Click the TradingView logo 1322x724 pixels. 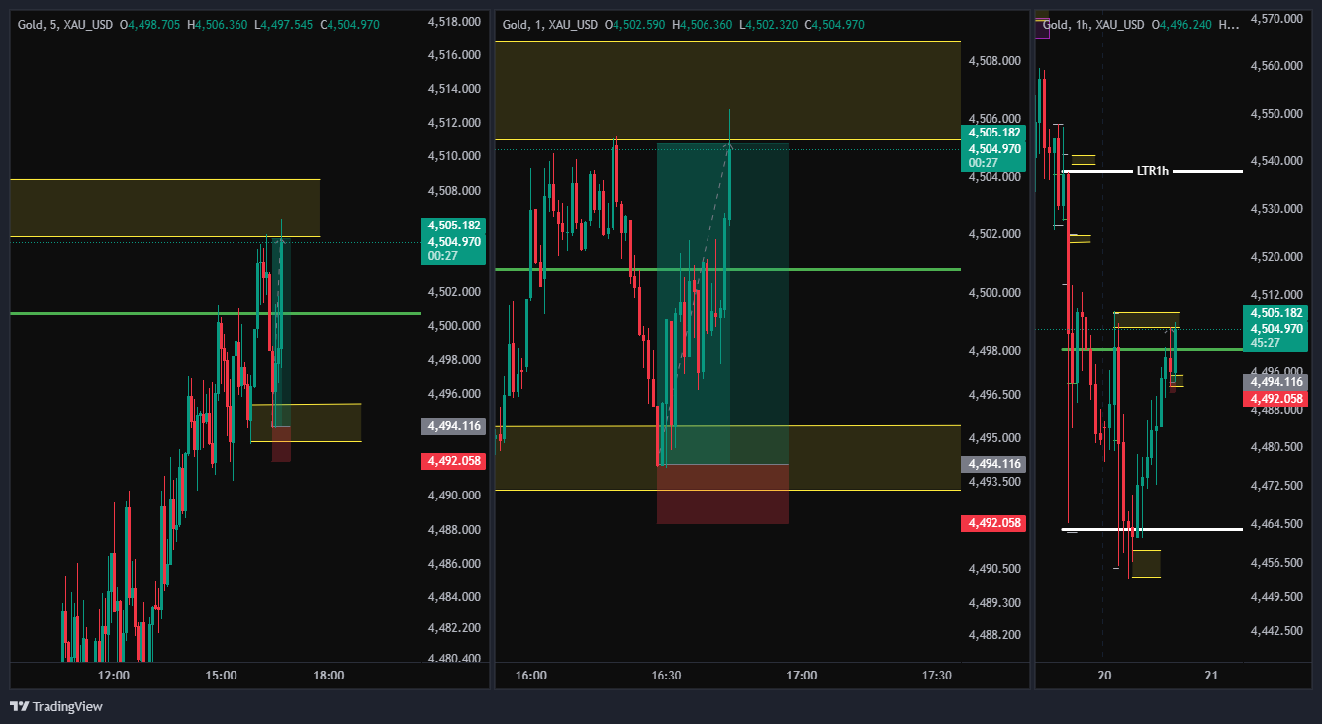56,706
